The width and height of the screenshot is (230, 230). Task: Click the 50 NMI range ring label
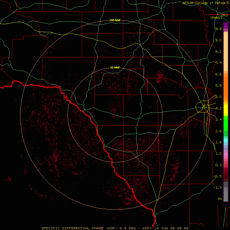[x=115, y=67]
